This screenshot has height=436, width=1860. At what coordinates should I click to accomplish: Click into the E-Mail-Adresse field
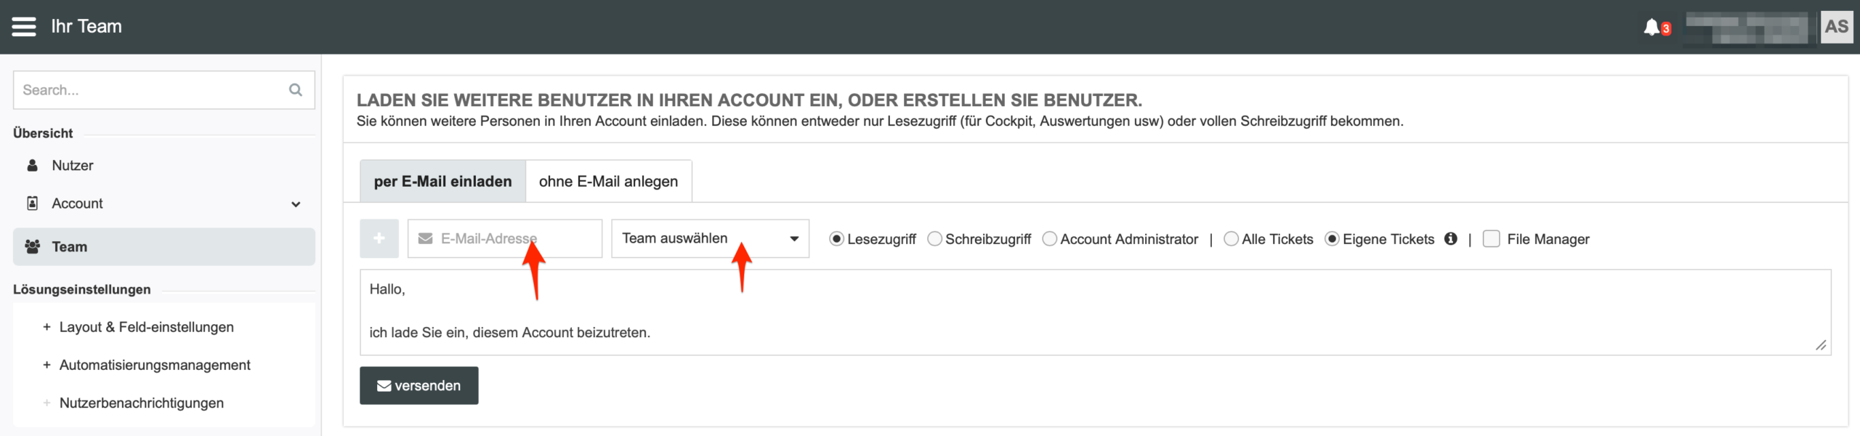pyautogui.click(x=504, y=238)
